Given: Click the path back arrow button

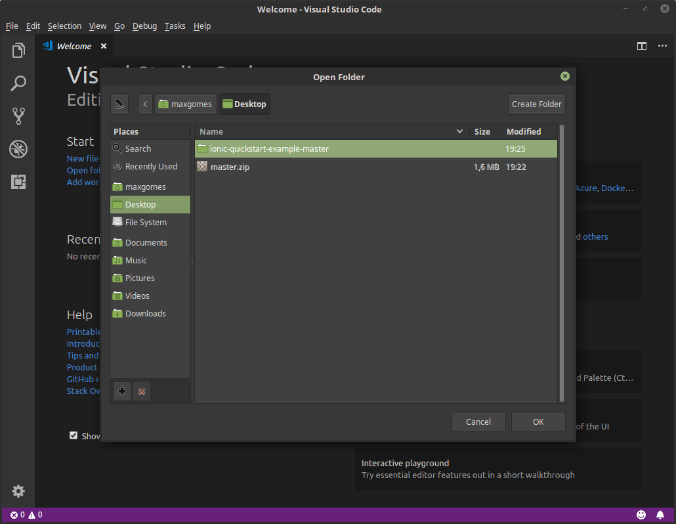Looking at the screenshot, I should [x=145, y=104].
